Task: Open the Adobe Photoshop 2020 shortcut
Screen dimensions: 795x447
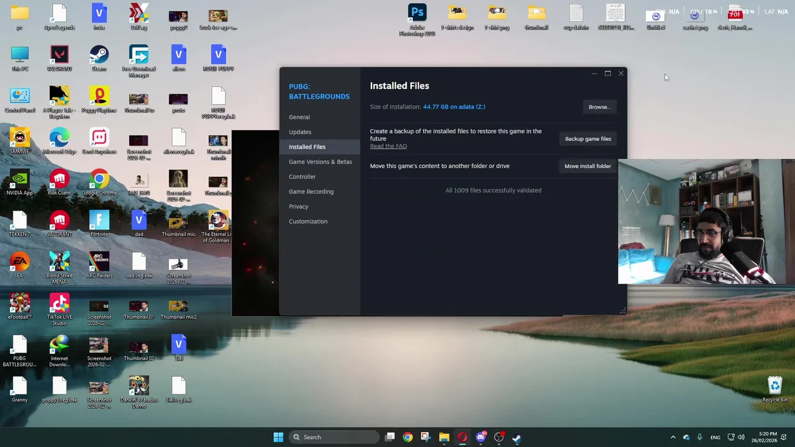Action: tap(417, 20)
